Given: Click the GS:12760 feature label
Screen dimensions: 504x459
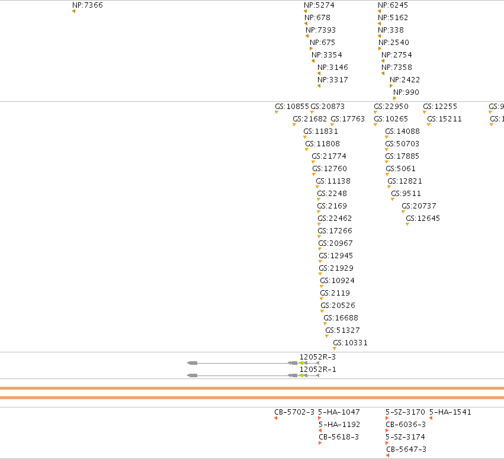Looking at the screenshot, I should pyautogui.click(x=329, y=169).
